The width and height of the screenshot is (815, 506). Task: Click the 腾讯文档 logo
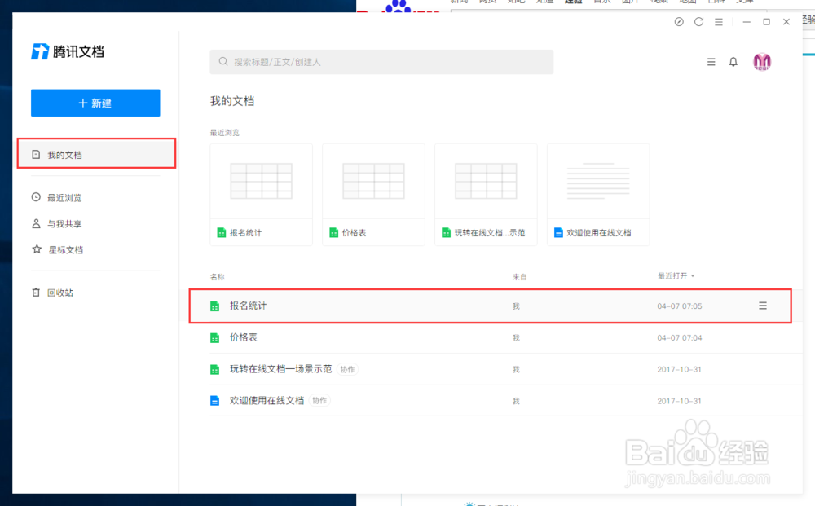(68, 51)
